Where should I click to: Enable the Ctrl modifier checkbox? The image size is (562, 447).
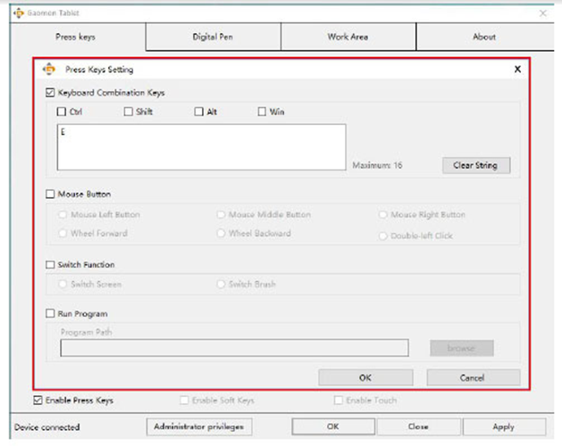[62, 112]
